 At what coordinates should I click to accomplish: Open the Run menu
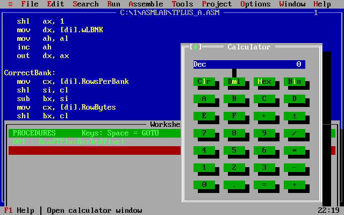tap(113, 4)
